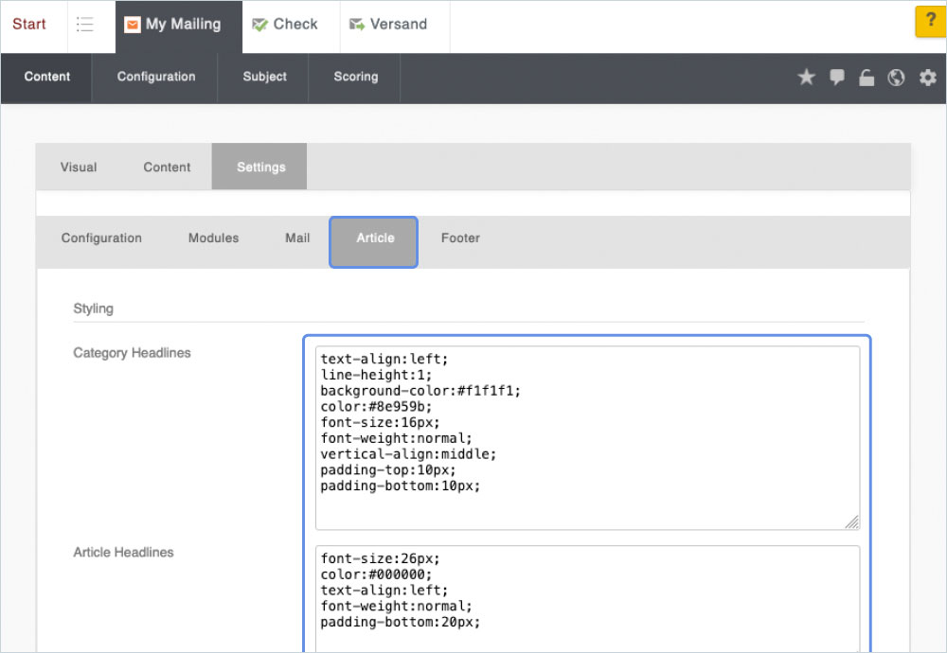The image size is (947, 653).
Task: Open the Check tab
Action: (291, 25)
